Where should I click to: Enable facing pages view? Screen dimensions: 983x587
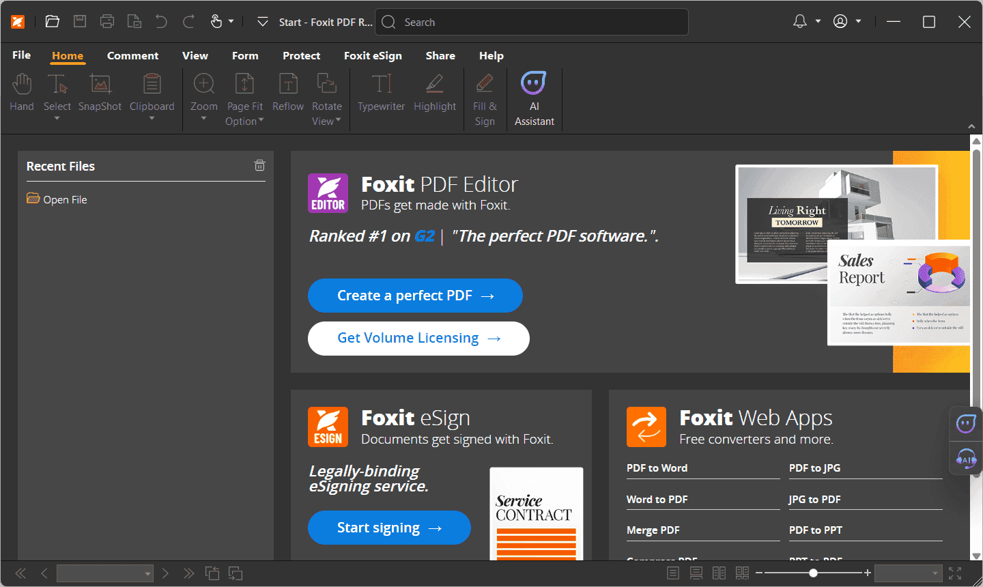tap(719, 573)
